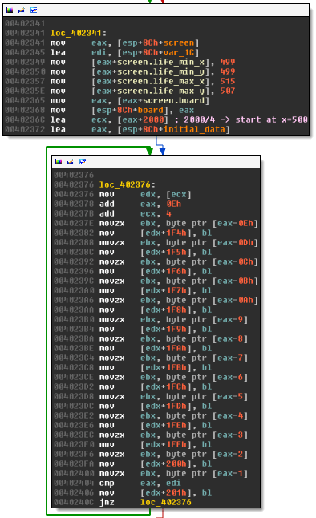Image resolution: width=316 pixels, height=518 pixels.
Task: Click the edi operand in cmp eax, edi
Action: [x=173, y=483]
